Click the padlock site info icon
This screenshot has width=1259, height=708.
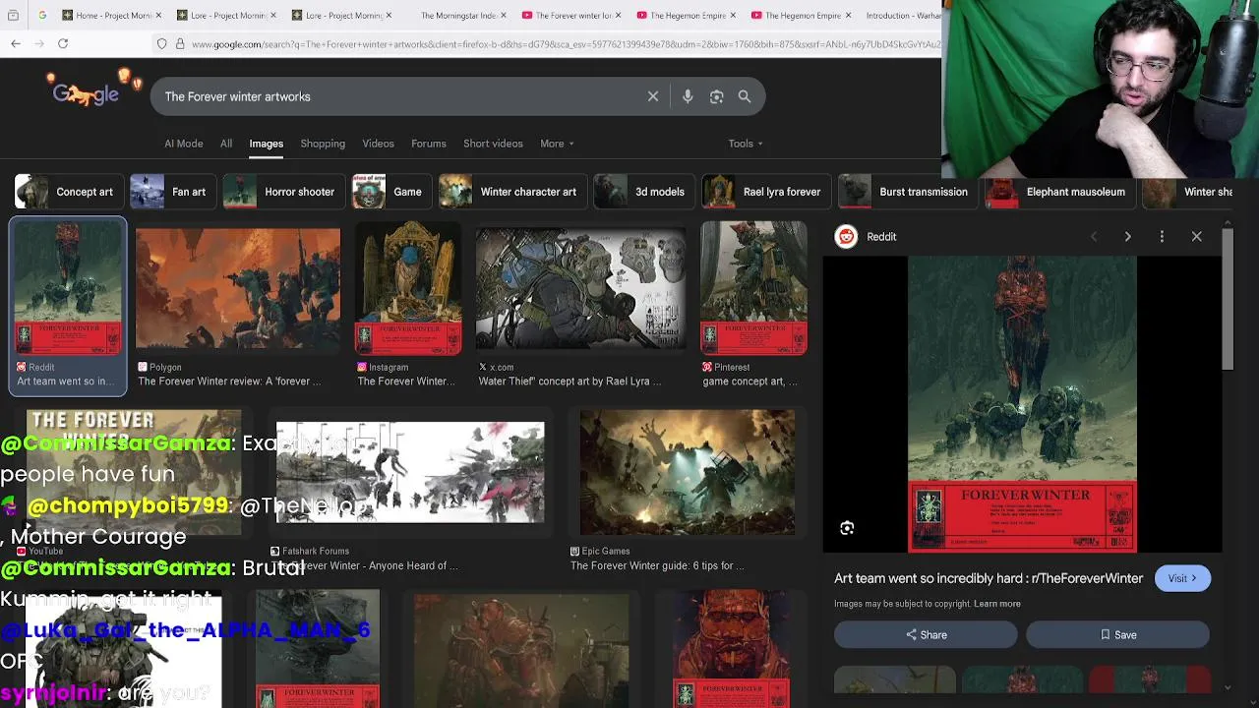click(179, 44)
